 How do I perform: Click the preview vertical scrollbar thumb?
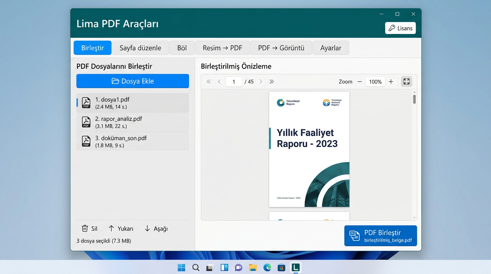click(x=414, y=99)
